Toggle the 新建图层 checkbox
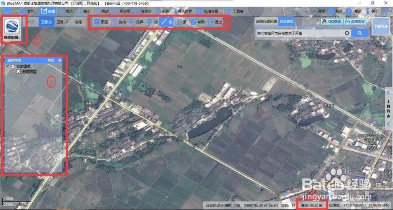The height and width of the screenshot is (210, 393). pos(18,72)
